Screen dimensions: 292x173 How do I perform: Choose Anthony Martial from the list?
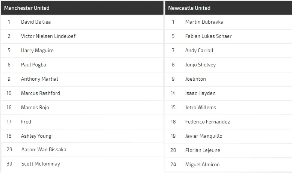pyautogui.click(x=39, y=79)
